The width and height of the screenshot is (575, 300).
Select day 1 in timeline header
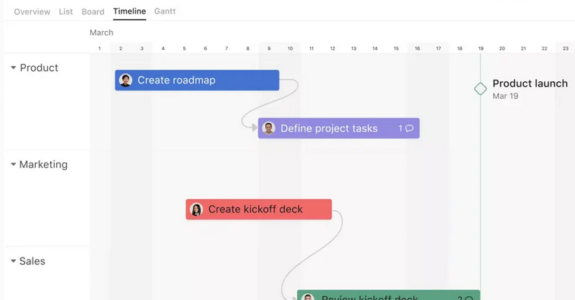[x=100, y=49]
